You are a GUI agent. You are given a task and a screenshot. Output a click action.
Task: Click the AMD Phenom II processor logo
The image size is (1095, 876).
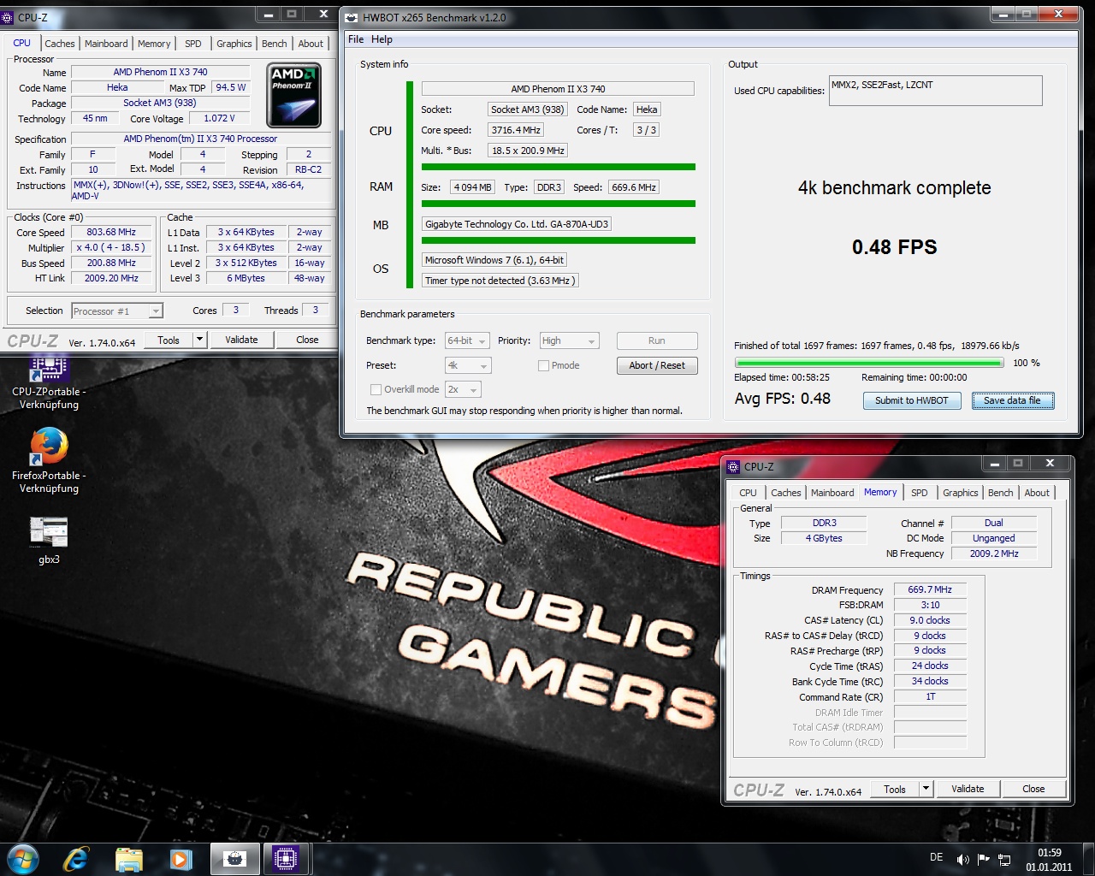pyautogui.click(x=294, y=95)
